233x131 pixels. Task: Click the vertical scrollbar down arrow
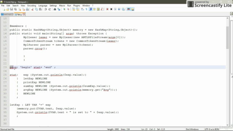click(x=227, y=125)
